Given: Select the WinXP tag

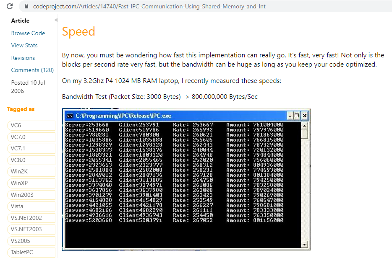Looking at the screenshot, I should pos(19,183).
